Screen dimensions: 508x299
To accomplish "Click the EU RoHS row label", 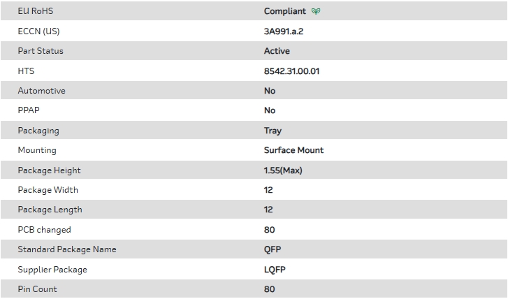I will pyautogui.click(x=36, y=11).
